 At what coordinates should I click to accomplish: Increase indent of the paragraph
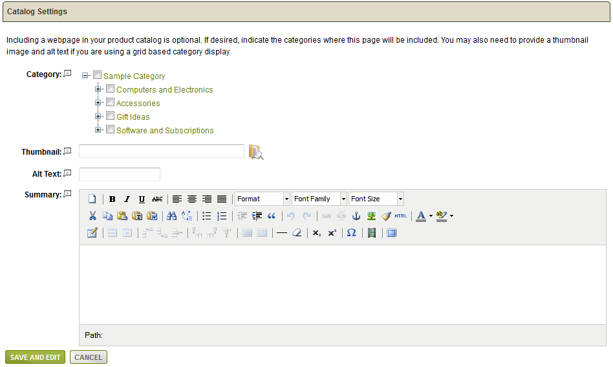point(257,216)
